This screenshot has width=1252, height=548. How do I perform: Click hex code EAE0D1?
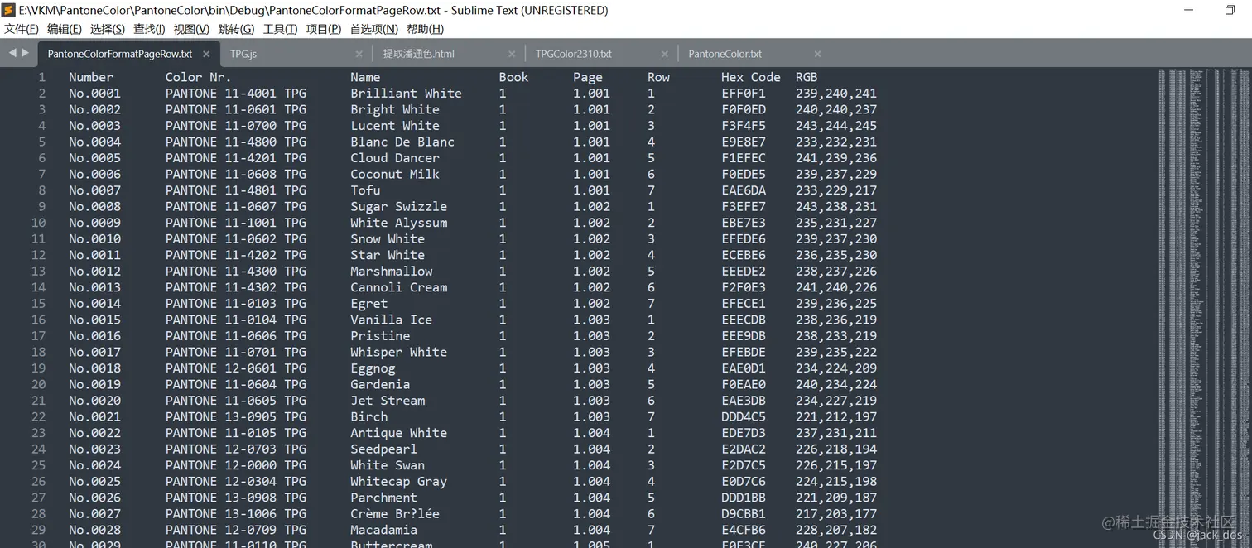[744, 368]
